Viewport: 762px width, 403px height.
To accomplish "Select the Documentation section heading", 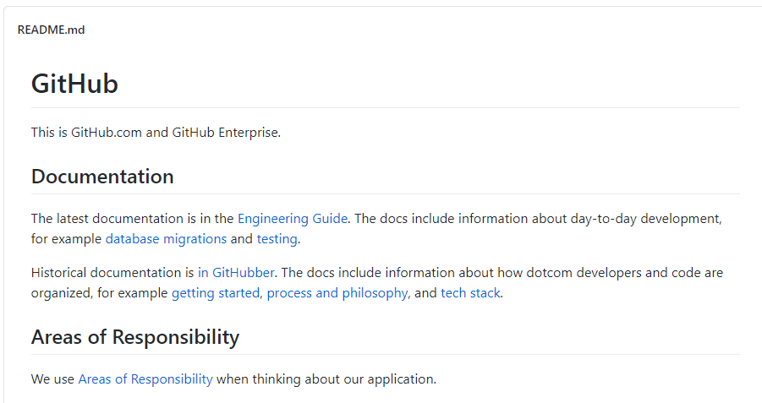I will [x=102, y=177].
